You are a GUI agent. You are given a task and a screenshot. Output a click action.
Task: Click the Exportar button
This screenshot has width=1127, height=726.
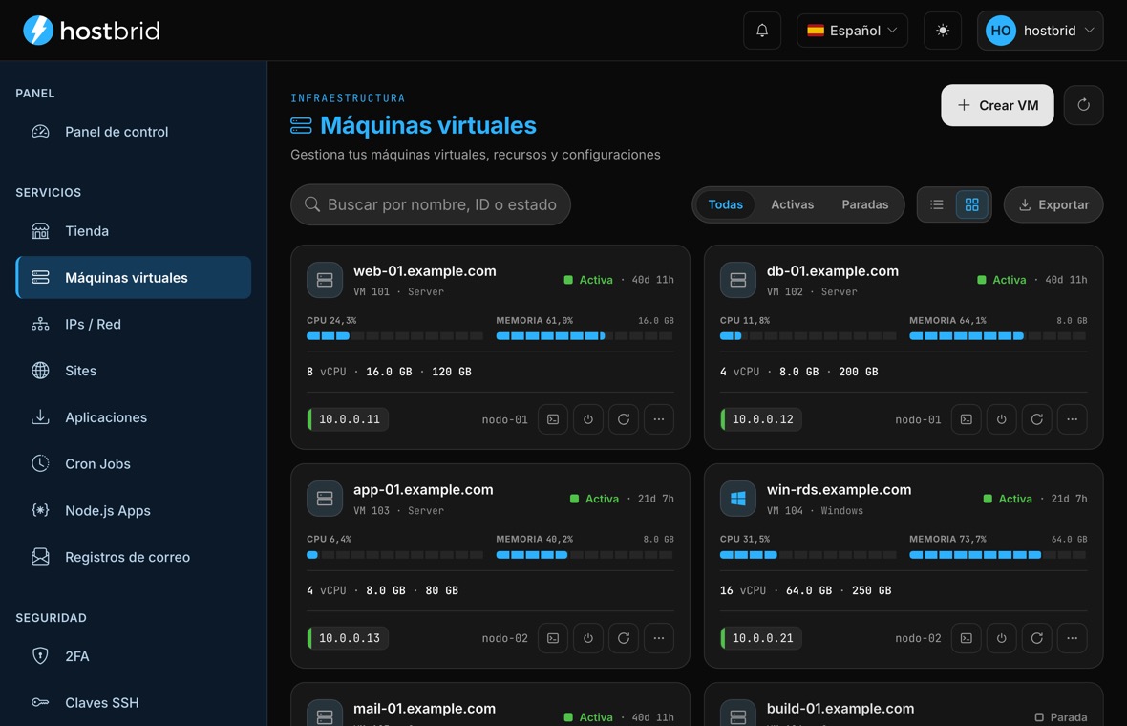[x=1053, y=204]
